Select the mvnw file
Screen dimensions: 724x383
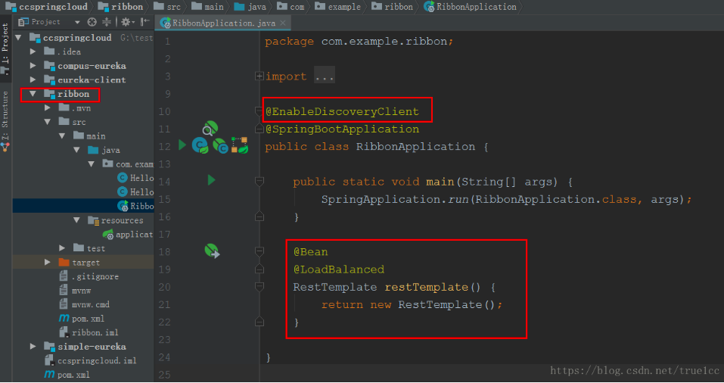tap(76, 291)
